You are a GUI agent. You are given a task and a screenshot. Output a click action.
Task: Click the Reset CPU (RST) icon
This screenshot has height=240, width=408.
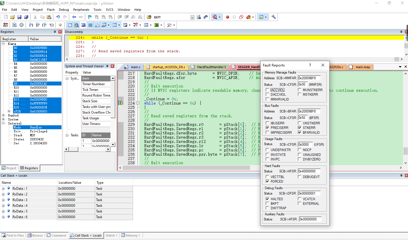coord(5,25)
